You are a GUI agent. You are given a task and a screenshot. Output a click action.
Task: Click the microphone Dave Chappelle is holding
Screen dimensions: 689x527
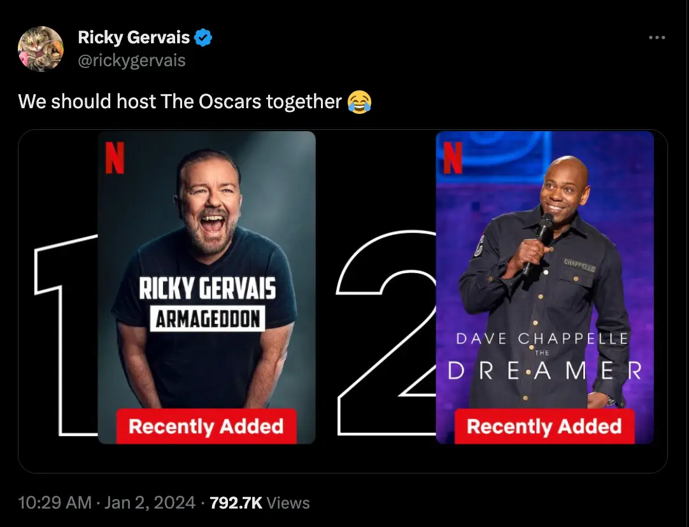coord(543,234)
